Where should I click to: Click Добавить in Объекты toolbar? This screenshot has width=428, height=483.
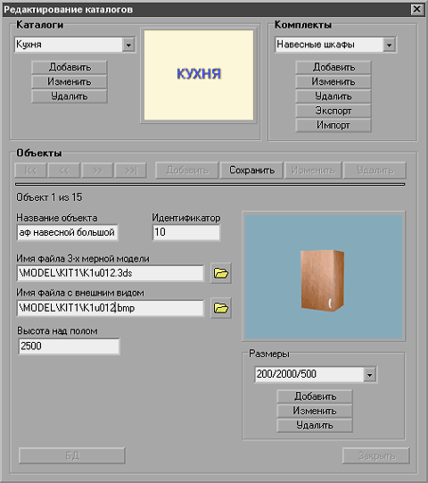[187, 171]
